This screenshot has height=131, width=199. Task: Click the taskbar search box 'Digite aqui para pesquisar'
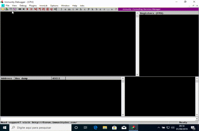(40, 128)
